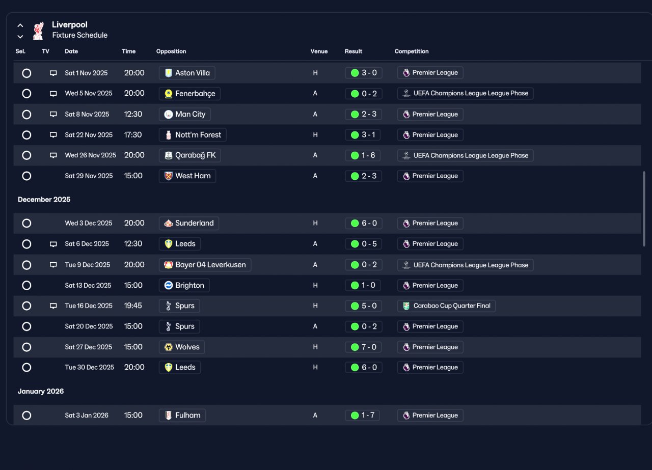Click the Opposition column header
Image resolution: width=652 pixels, height=470 pixels.
click(x=171, y=51)
